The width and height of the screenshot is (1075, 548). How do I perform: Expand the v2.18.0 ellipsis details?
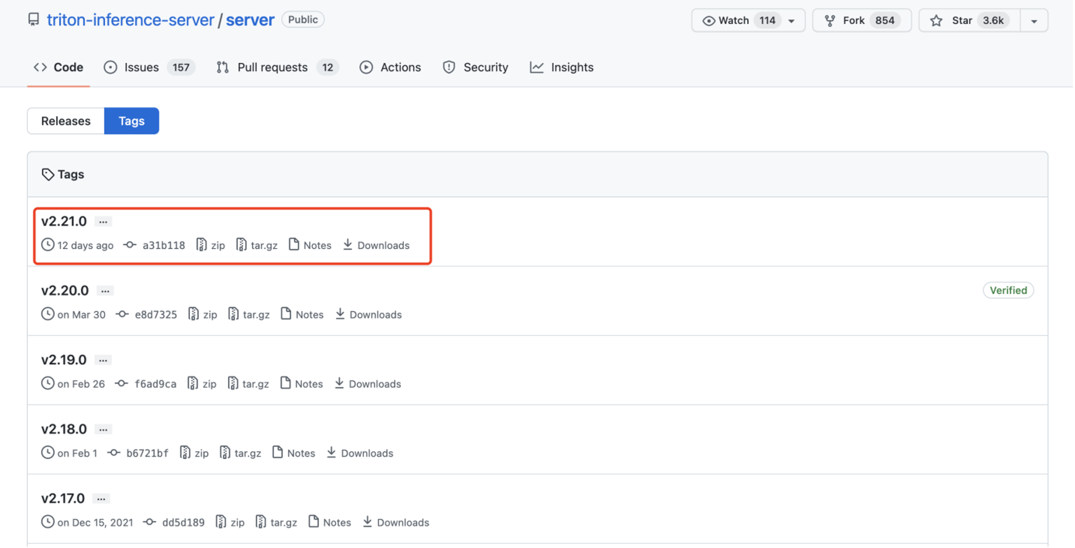103,429
